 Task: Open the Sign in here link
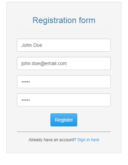pos(88,140)
